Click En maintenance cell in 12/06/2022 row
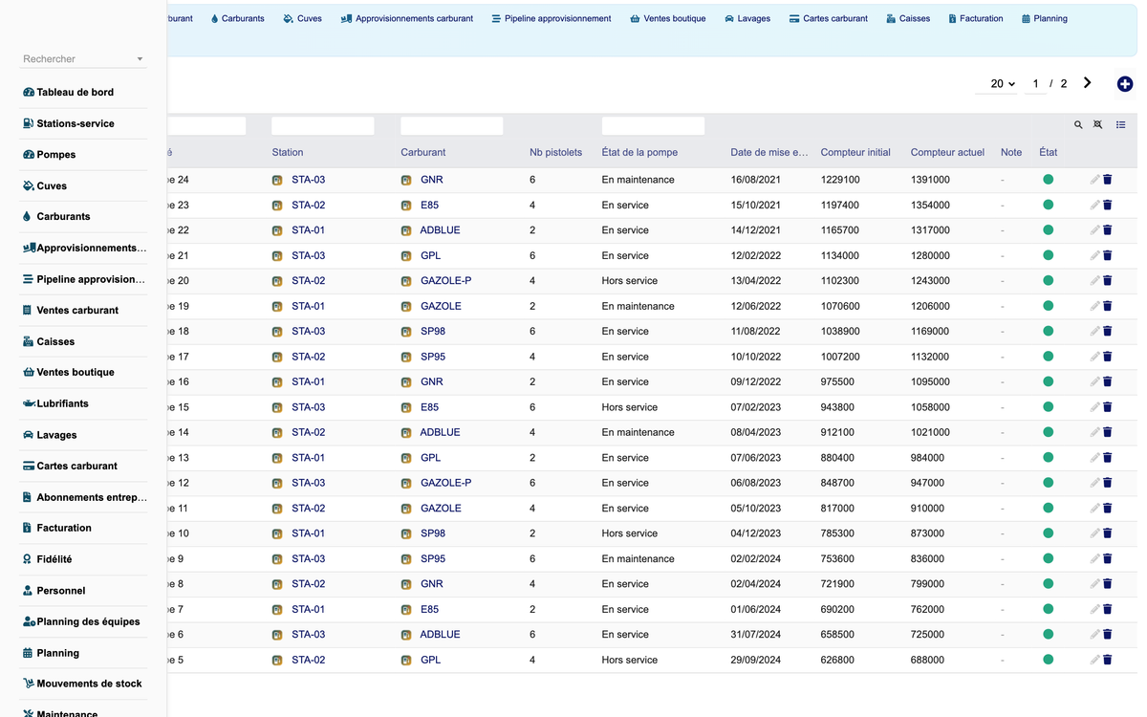Image resolution: width=1147 pixels, height=717 pixels. 638,306
